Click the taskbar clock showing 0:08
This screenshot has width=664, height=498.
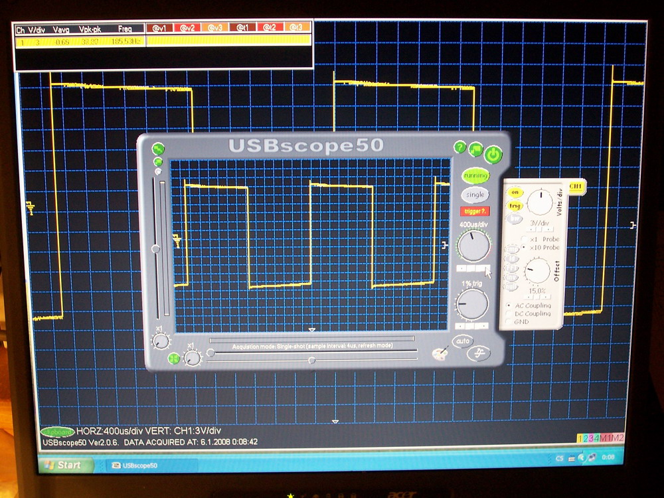tap(608, 457)
